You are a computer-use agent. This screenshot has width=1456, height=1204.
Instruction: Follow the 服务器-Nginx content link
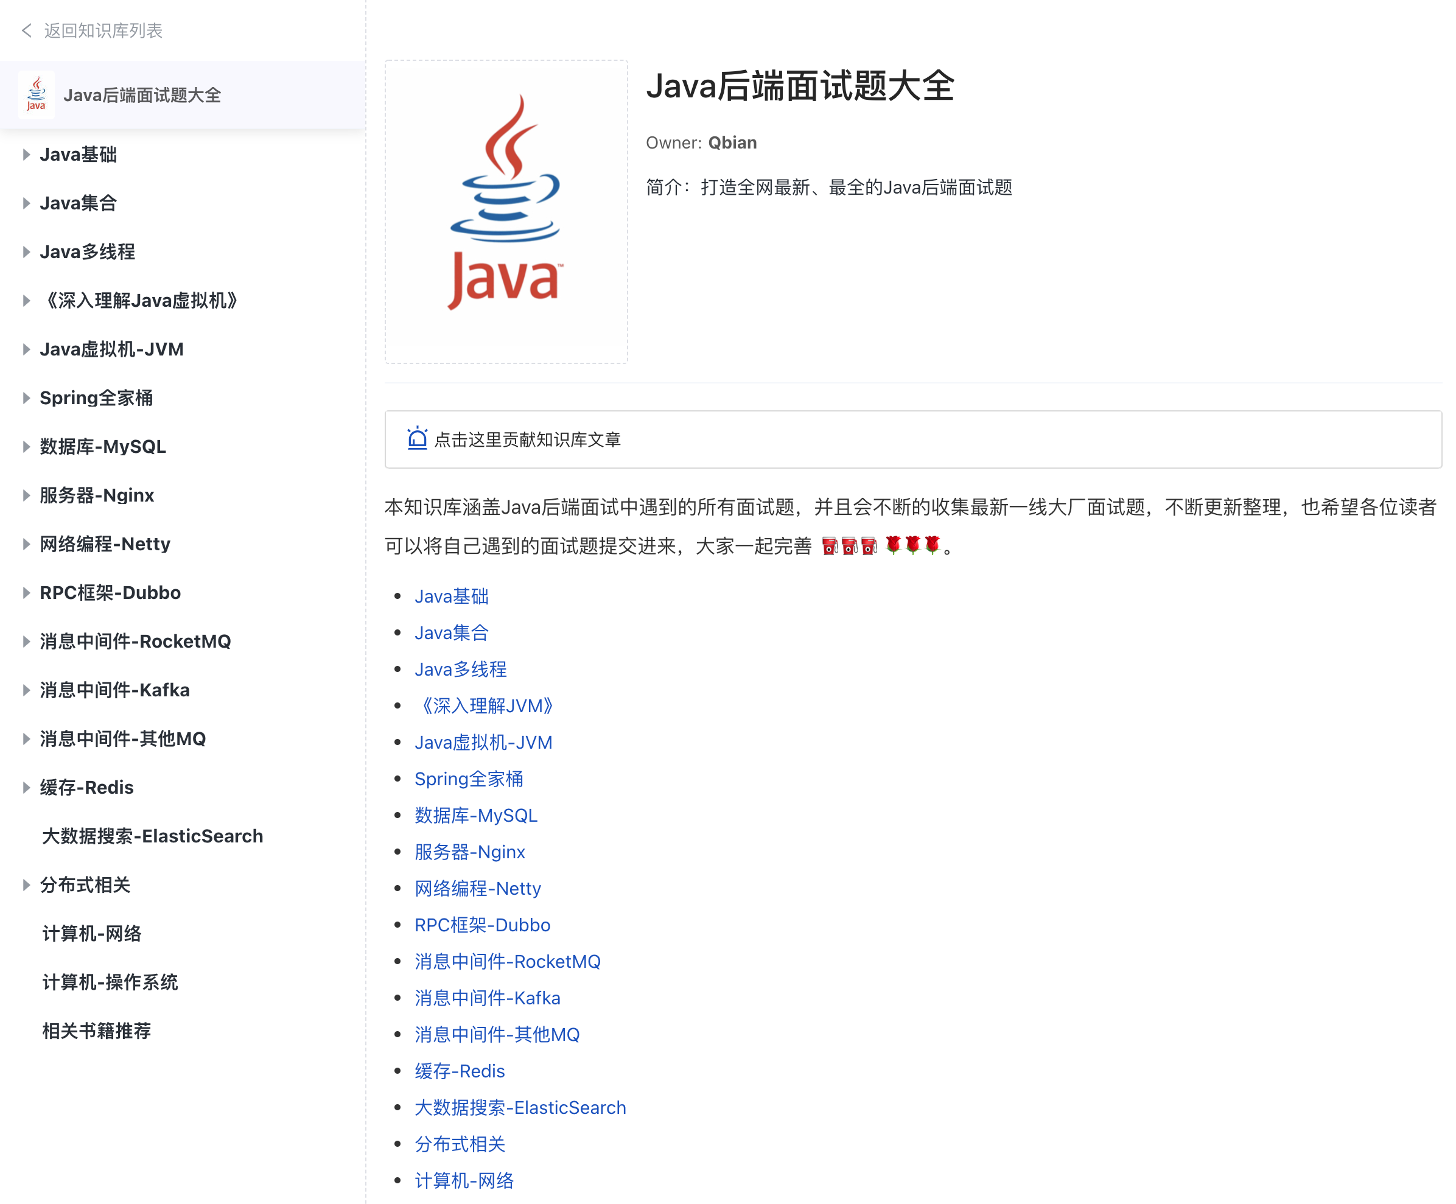coord(469,852)
